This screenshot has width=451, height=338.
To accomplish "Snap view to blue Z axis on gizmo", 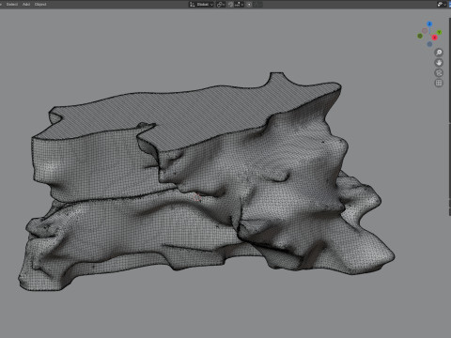I will point(429,24).
